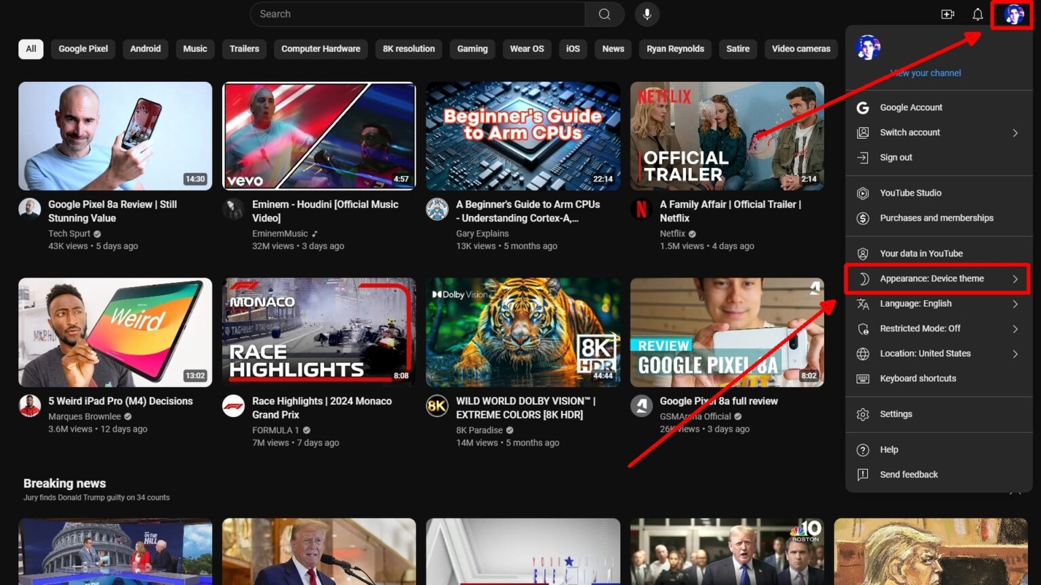Click the search magnifying glass icon
Image resolution: width=1041 pixels, height=585 pixels.
click(603, 14)
